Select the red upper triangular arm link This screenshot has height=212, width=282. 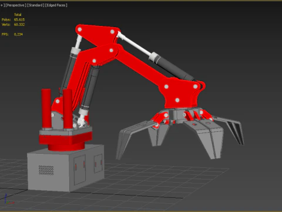click(98, 35)
